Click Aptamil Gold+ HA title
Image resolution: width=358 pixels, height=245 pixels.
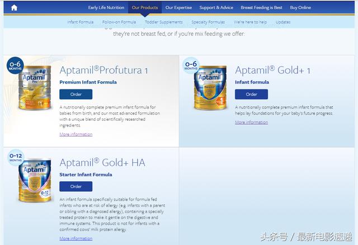tap(102, 163)
